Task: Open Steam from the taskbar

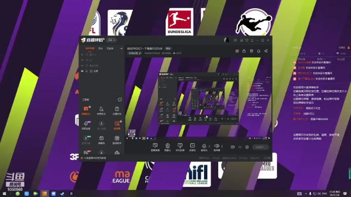Action: pyautogui.click(x=62, y=194)
